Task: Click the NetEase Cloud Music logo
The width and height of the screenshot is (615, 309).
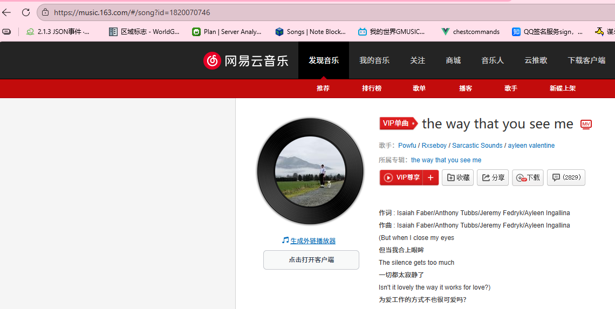Action: coord(246,60)
